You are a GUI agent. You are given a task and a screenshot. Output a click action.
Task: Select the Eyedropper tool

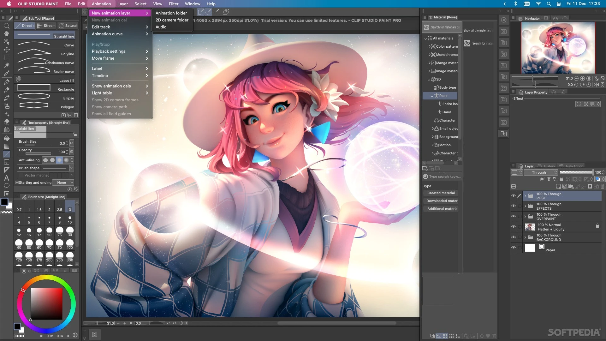tap(6, 73)
